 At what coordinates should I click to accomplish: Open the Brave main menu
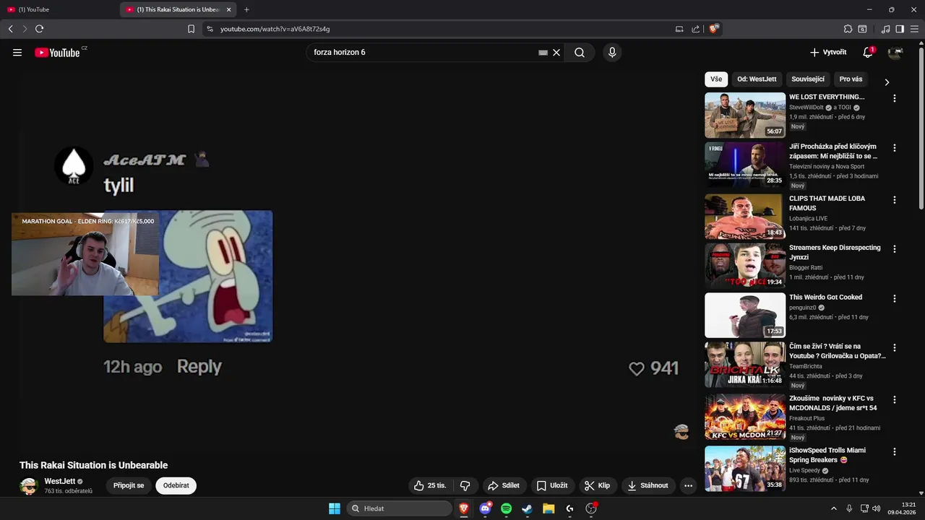coord(914,29)
